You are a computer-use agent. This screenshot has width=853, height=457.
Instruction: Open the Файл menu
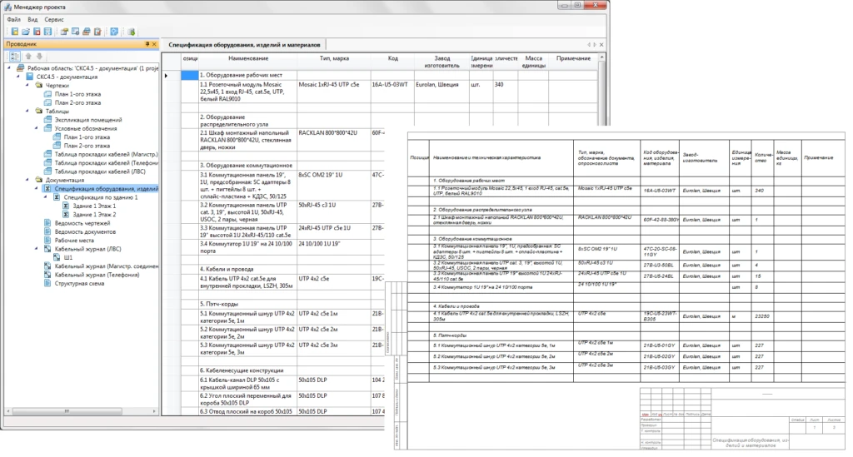14,17
